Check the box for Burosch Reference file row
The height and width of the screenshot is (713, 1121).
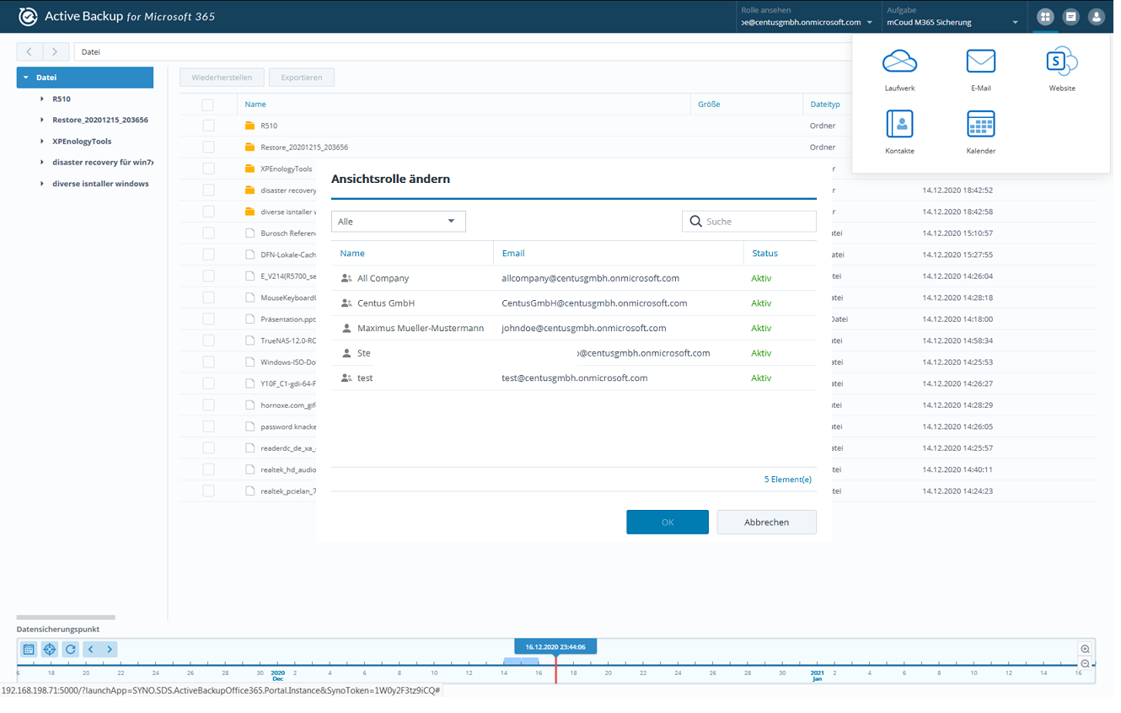pos(207,233)
